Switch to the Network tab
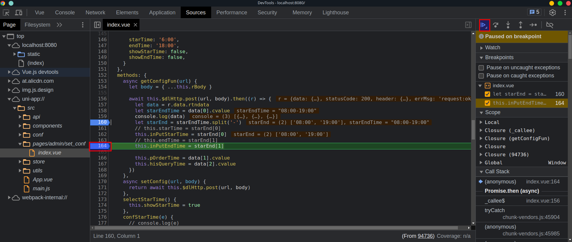Screen dimensions: 572x242 [95, 13]
